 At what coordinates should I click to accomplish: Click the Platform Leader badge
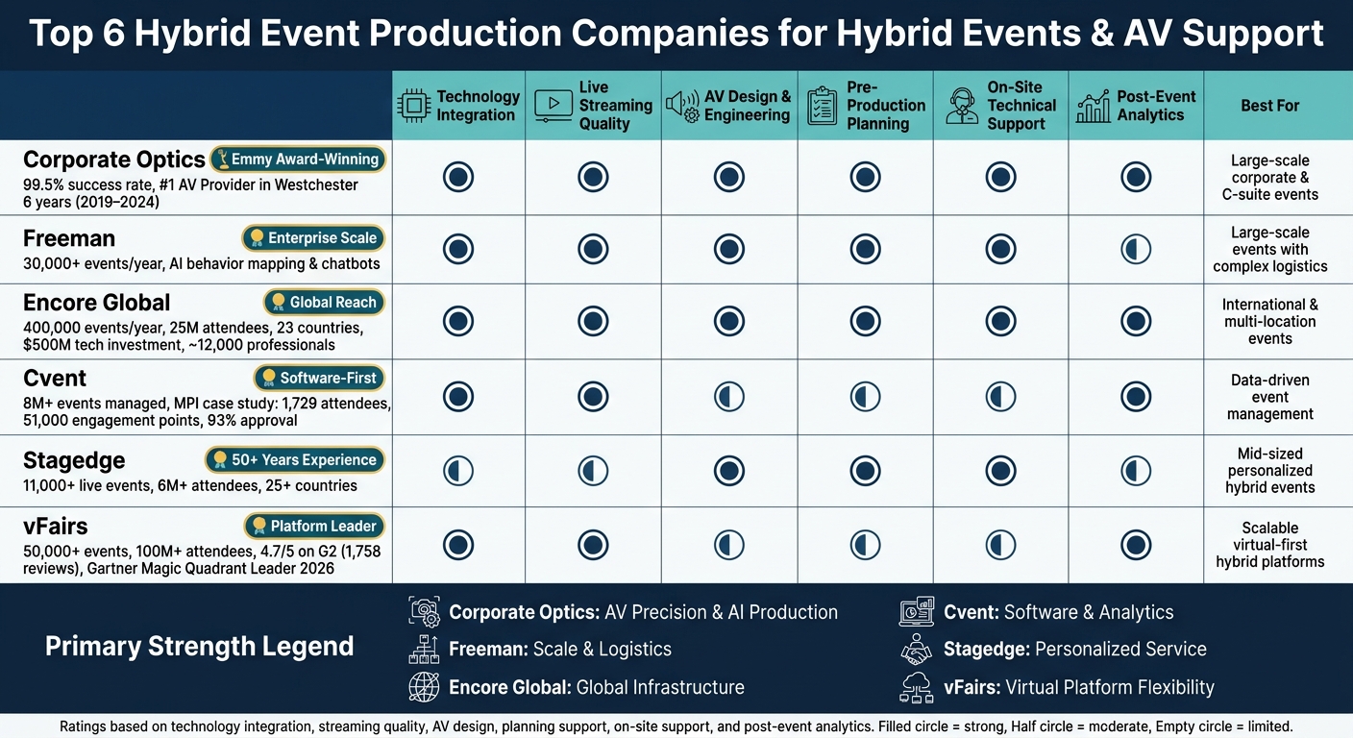(x=314, y=527)
